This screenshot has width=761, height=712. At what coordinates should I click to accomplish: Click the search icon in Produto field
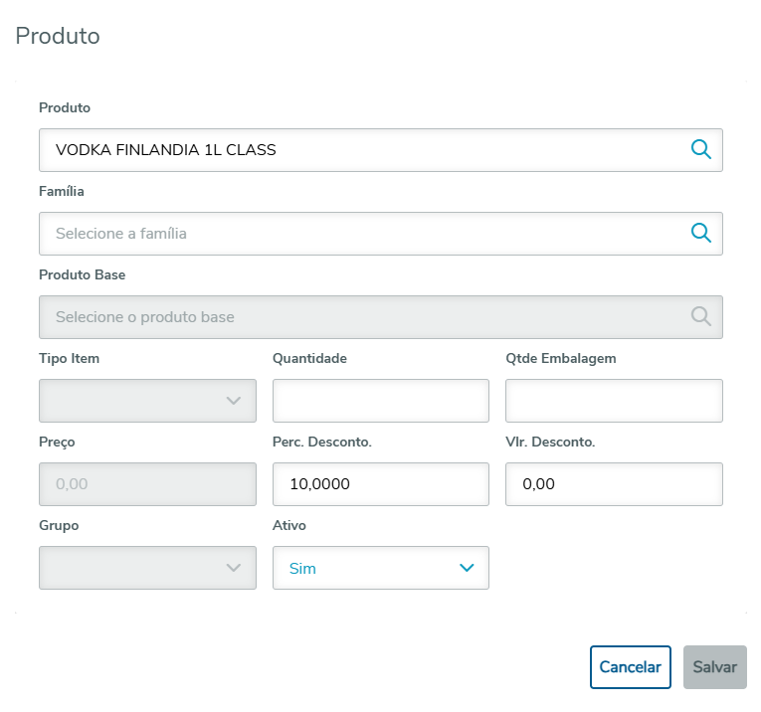[x=700, y=150]
